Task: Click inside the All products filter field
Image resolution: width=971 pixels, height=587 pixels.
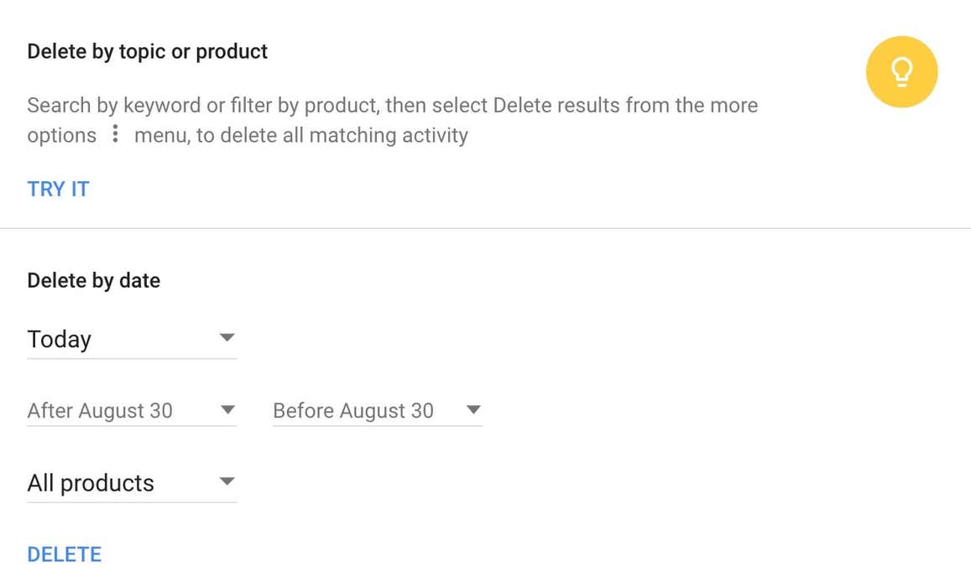Action: (x=91, y=482)
